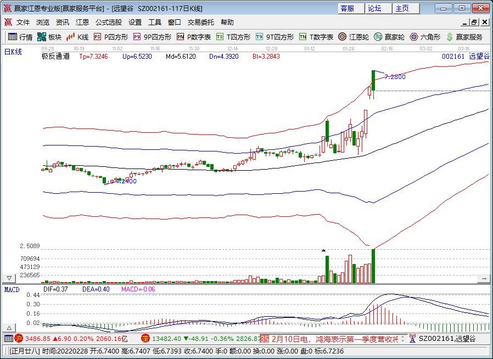Viewport: 493px width, 359px height.
Task: Click the red 沪 Shanghai index badge
Action: coord(19,338)
